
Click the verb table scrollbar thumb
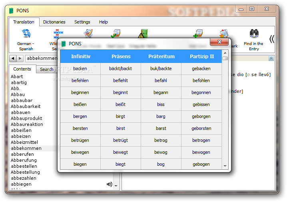(x=225, y=59)
